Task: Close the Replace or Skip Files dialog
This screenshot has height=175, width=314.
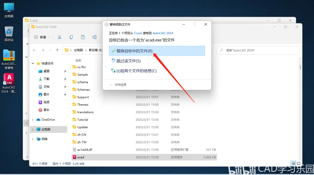Action: pyautogui.click(x=206, y=24)
